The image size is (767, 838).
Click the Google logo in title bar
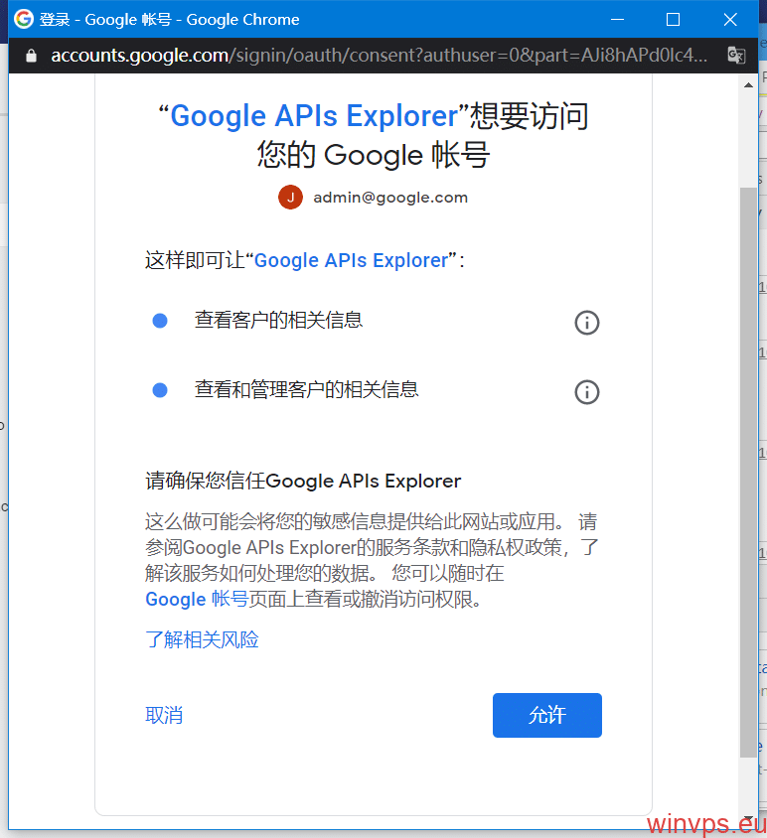[24, 19]
